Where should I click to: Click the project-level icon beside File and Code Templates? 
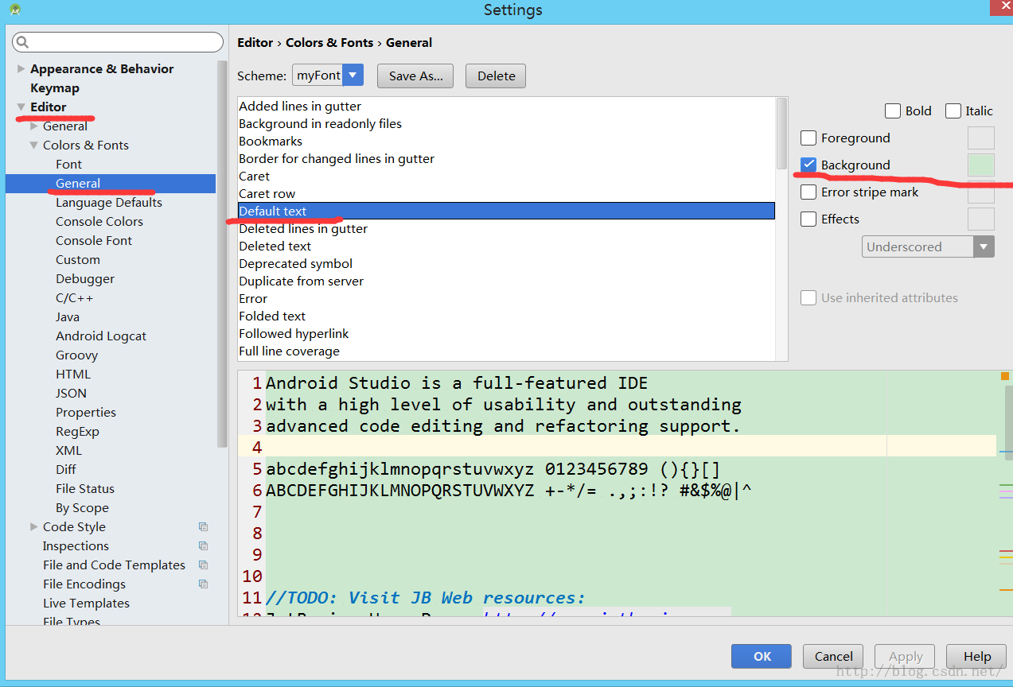[x=204, y=565]
